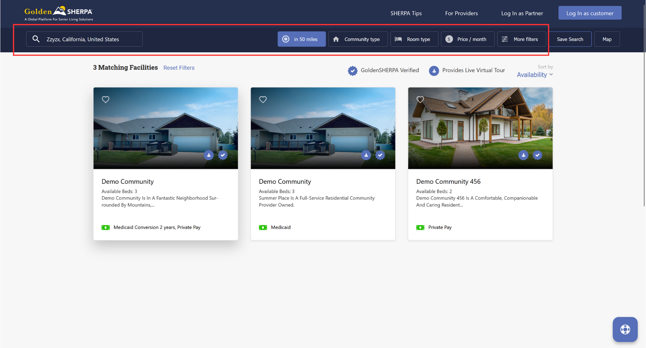Select Log In as Partner
Image resolution: width=646 pixels, height=348 pixels.
[x=522, y=13]
